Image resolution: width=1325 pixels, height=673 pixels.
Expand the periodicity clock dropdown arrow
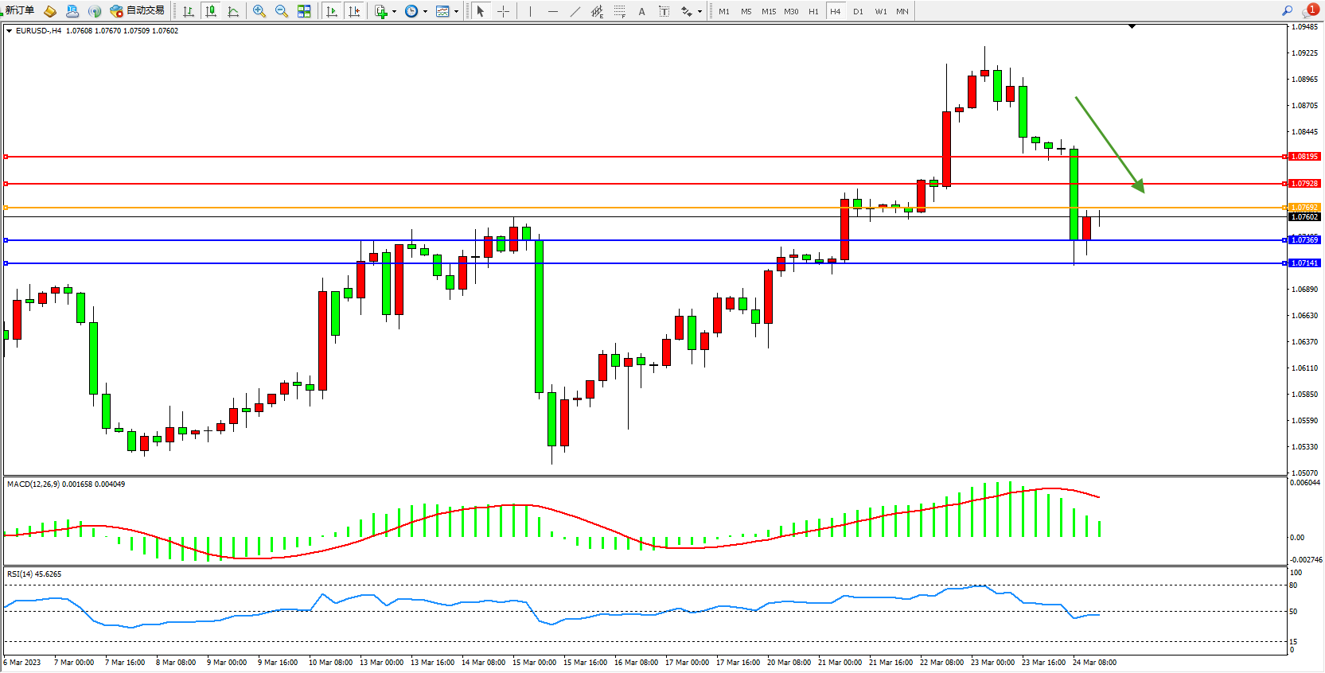pos(425,11)
